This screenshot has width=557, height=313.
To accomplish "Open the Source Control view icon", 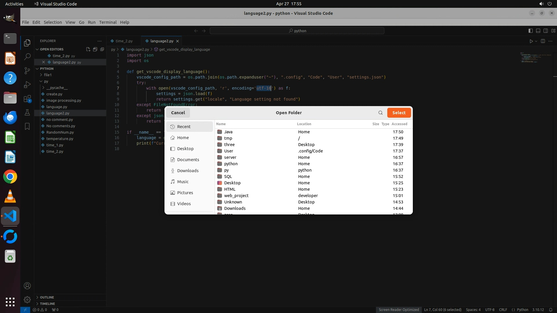I will [27, 70].
